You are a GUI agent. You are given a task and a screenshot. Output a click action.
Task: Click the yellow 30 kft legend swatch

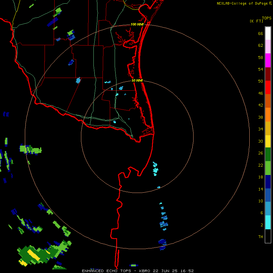[268, 141]
